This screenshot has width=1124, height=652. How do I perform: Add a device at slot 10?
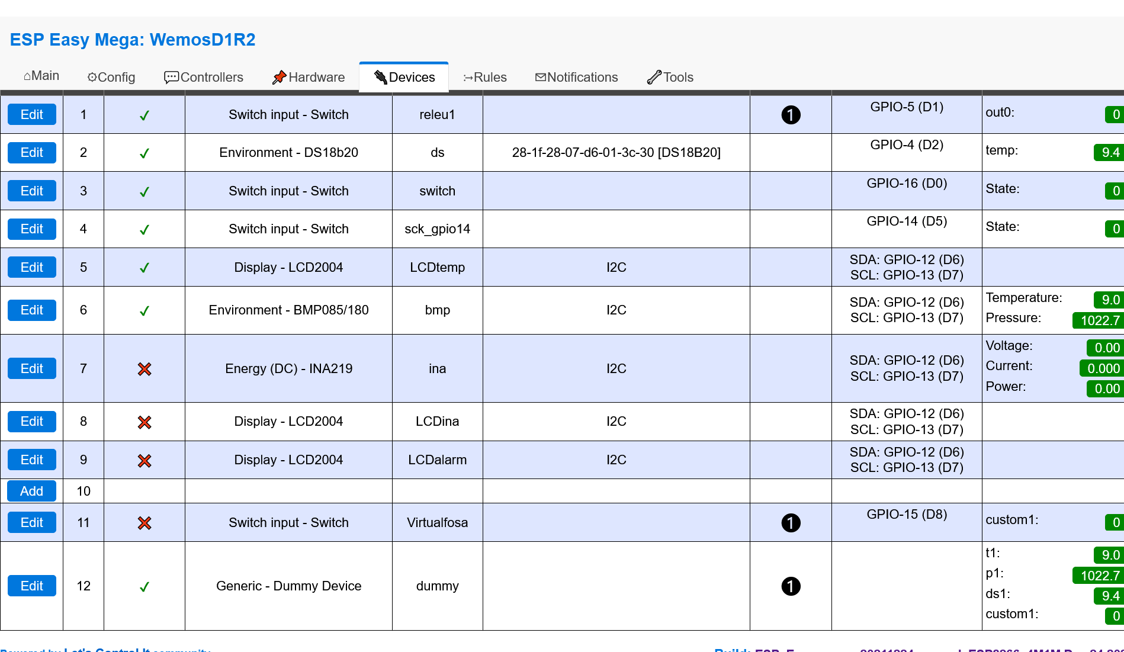(x=31, y=491)
